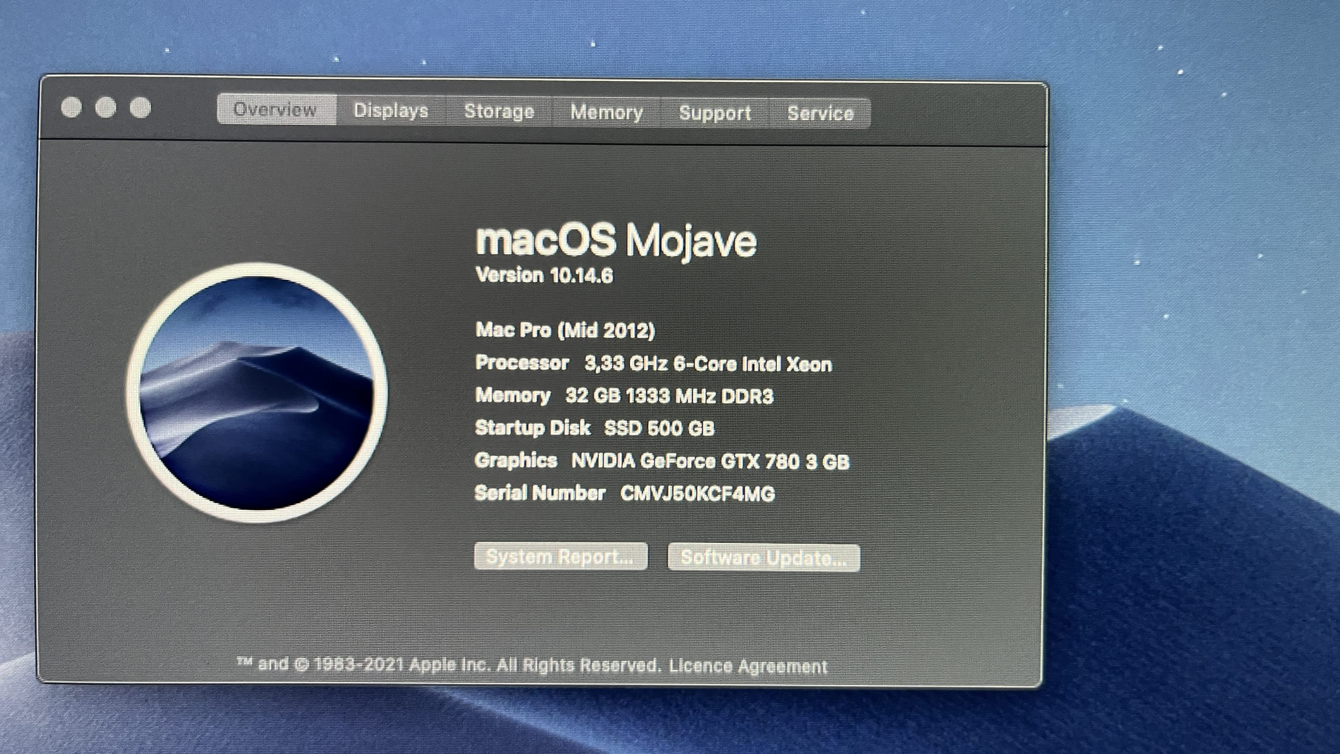Open the Displays tab
This screenshot has width=1340, height=754.
tap(391, 111)
